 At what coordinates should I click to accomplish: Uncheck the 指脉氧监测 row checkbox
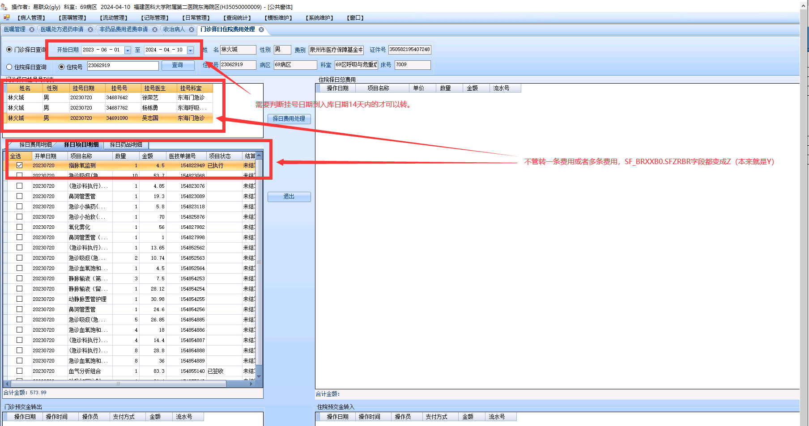point(19,165)
